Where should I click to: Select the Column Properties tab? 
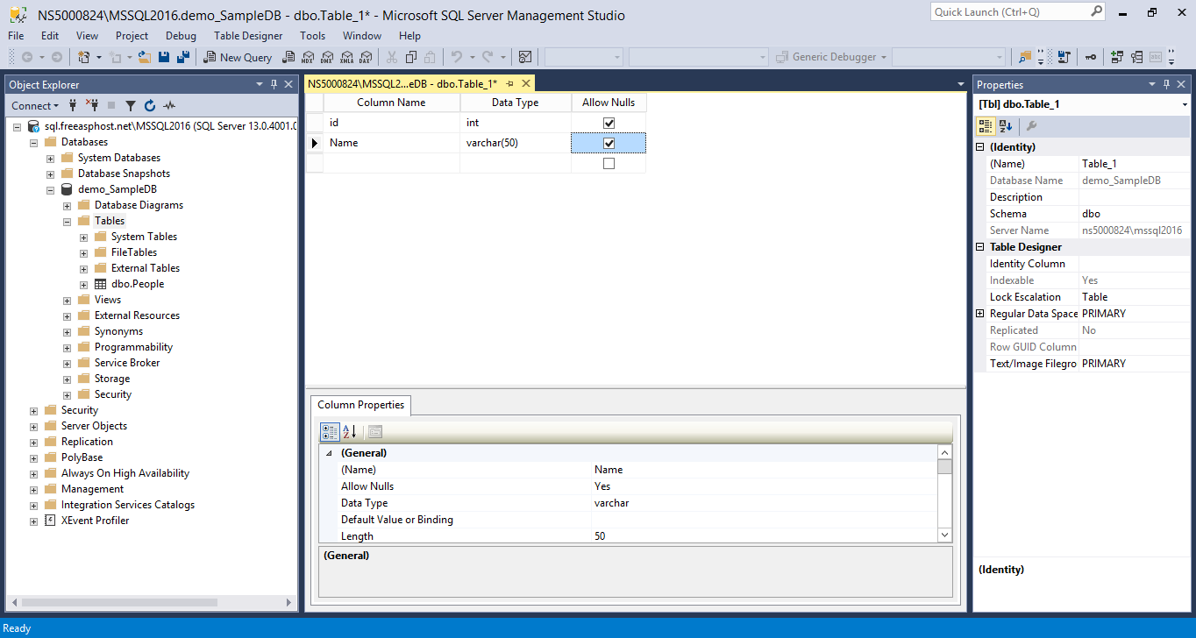pos(360,405)
